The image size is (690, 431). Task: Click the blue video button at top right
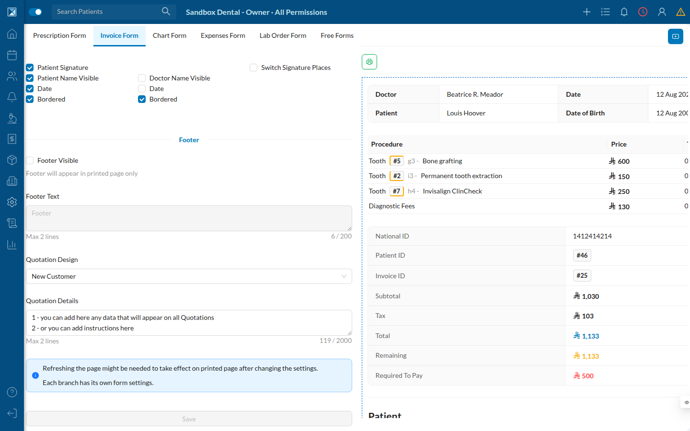[x=676, y=36]
